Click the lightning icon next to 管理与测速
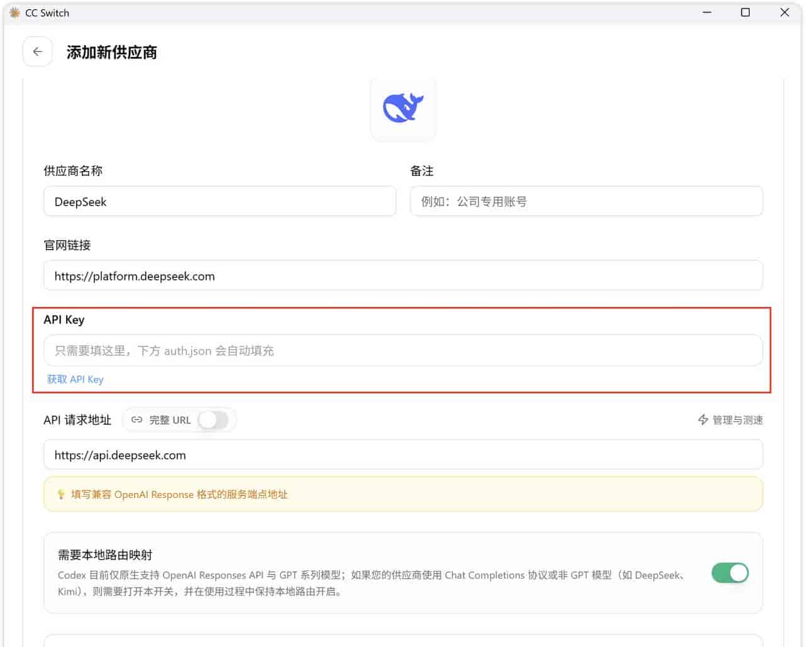The width and height of the screenshot is (805, 647). (703, 419)
